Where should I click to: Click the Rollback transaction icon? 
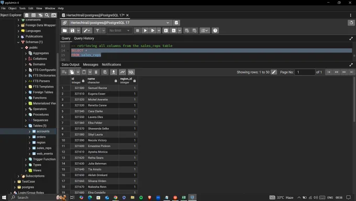click(x=194, y=30)
